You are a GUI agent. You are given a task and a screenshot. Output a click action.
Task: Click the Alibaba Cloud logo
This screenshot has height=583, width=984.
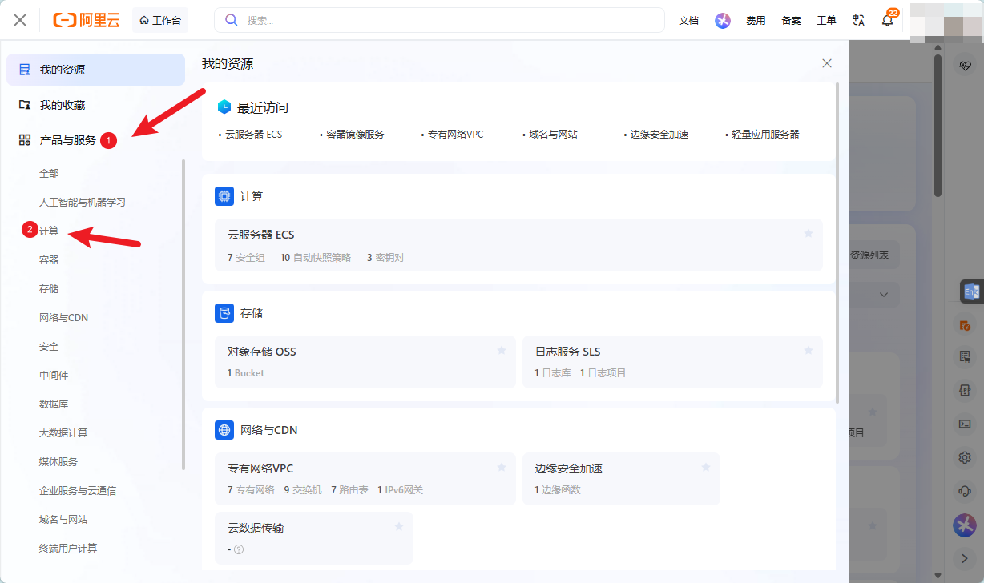87,20
